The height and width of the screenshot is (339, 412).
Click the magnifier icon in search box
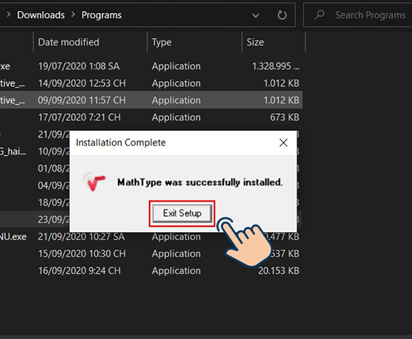(320, 15)
